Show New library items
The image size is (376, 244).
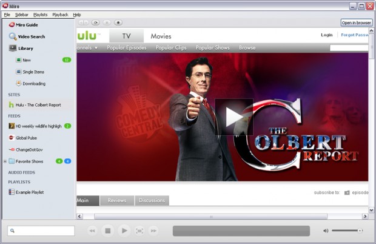tap(24, 60)
